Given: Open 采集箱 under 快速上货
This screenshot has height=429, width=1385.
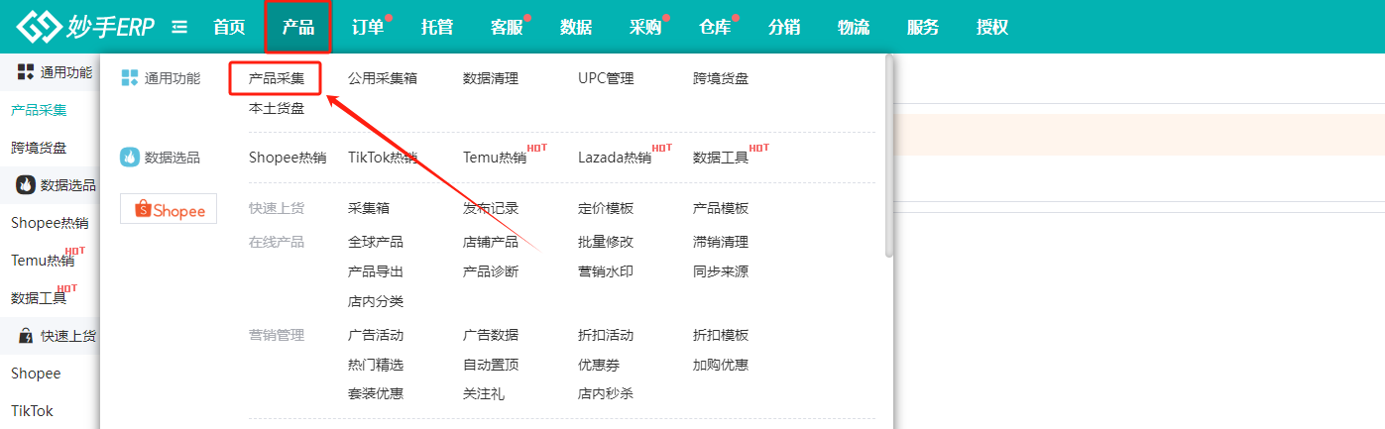Looking at the screenshot, I should [x=369, y=208].
